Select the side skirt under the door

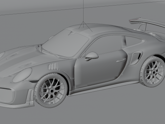click(104, 88)
